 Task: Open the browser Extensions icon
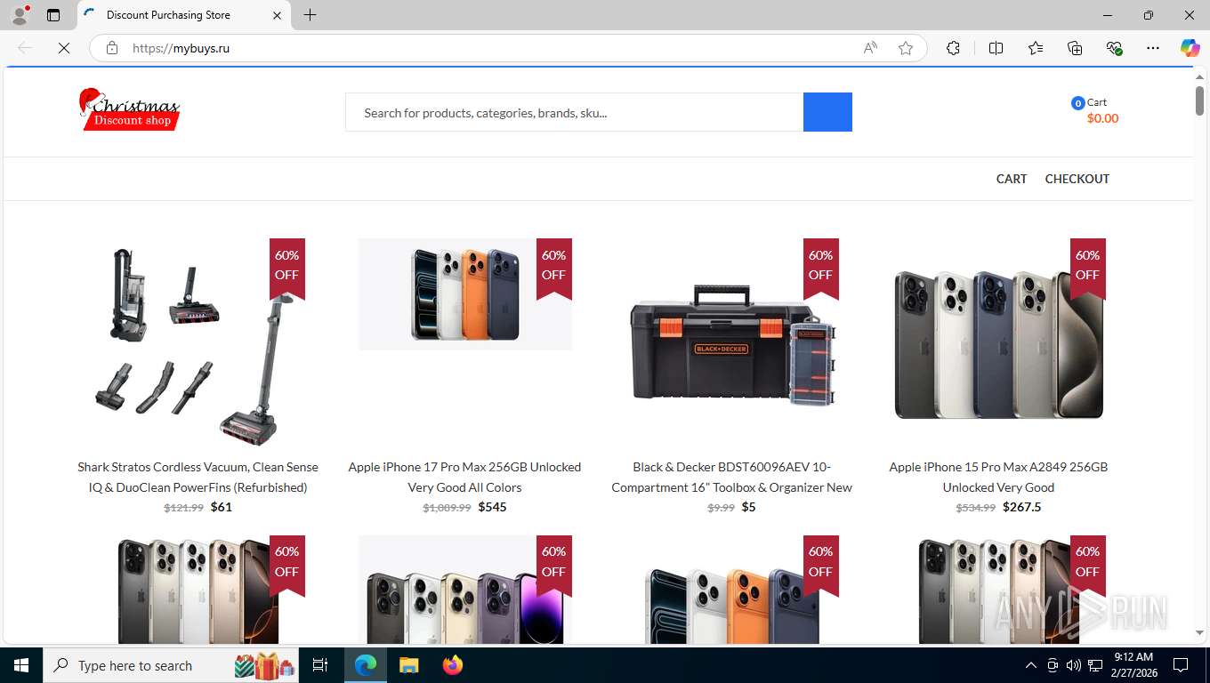click(x=953, y=48)
